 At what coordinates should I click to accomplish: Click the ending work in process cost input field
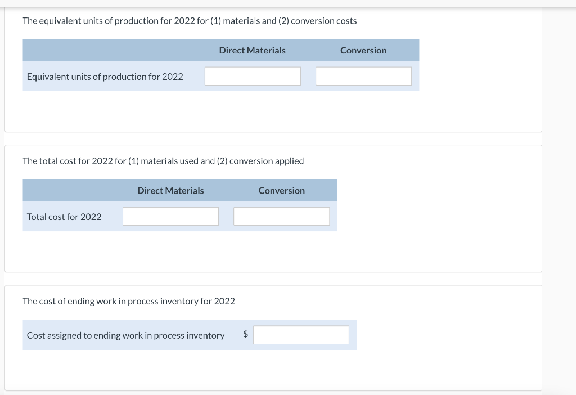tap(301, 335)
